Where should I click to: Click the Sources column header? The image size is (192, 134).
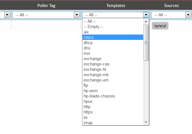coord(171,6)
